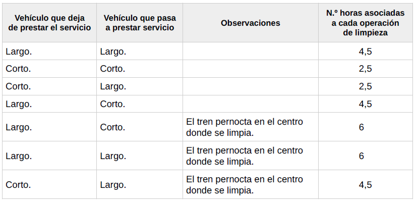This screenshot has height=206, width=416.
Task: Click first-column "Corto." in the last row
Action: click(18, 185)
